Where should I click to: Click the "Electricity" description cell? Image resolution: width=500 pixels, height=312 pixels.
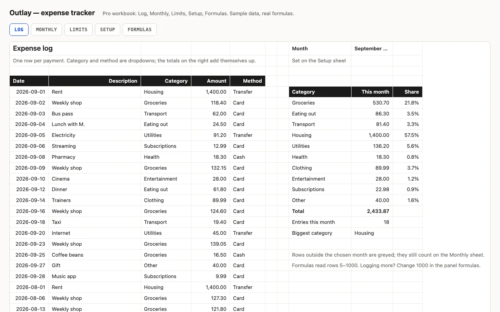(x=95, y=135)
